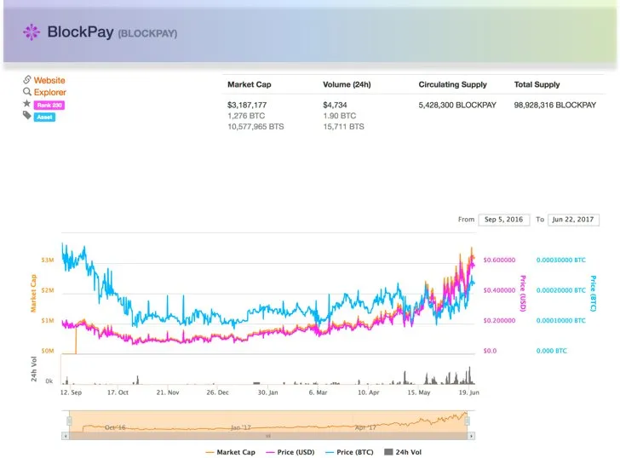Click the Volume (24h) column header

click(347, 84)
